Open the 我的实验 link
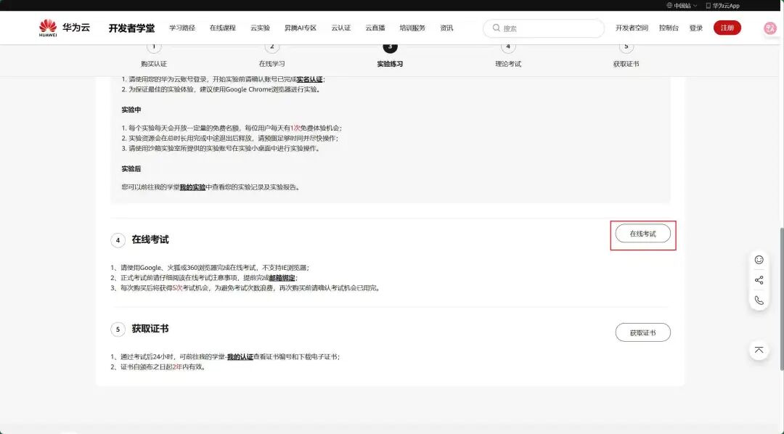The height and width of the screenshot is (434, 784). coord(192,187)
